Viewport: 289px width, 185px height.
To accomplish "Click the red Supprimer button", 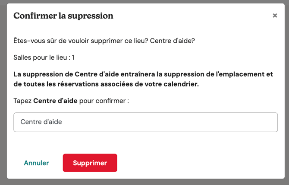I will (x=90, y=163).
